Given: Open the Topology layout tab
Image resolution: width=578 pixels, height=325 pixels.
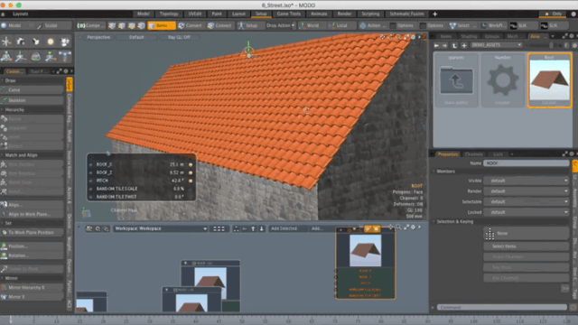Looking at the screenshot, I should point(169,14).
